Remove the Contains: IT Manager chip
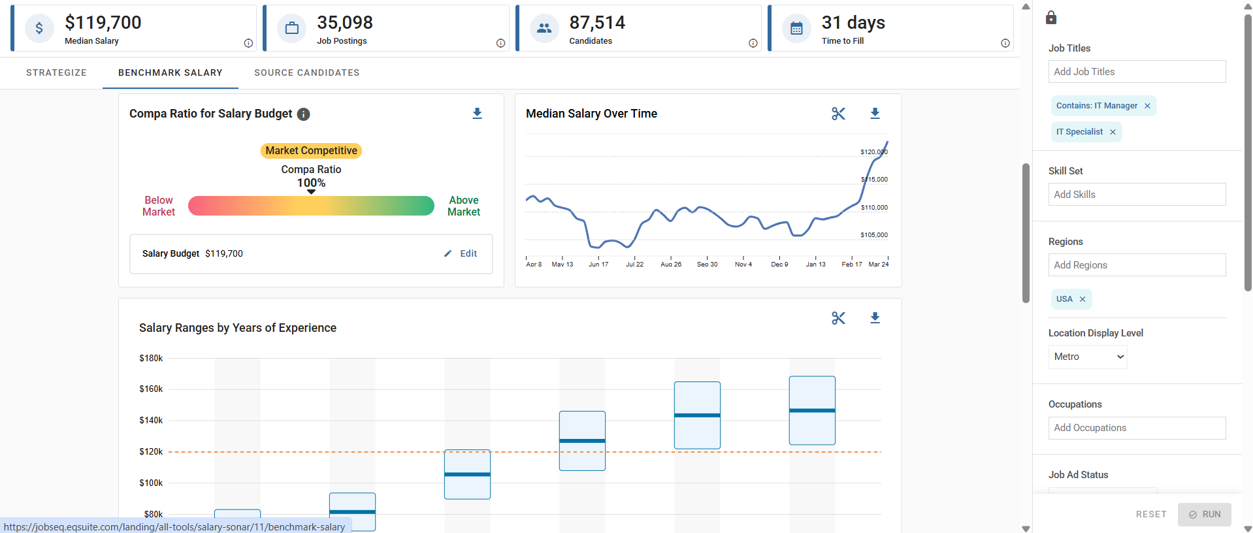Screen dimensions: 1253x533 [1147, 106]
